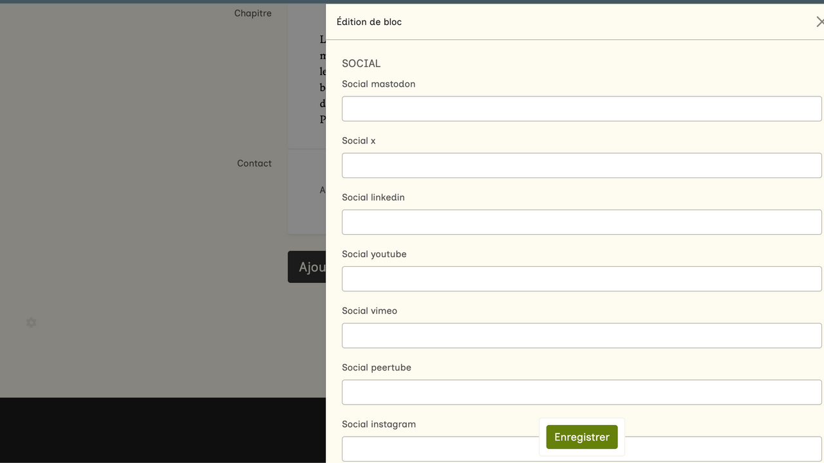Click the SOCIAL section heading
The height and width of the screenshot is (463, 824).
pyautogui.click(x=361, y=63)
